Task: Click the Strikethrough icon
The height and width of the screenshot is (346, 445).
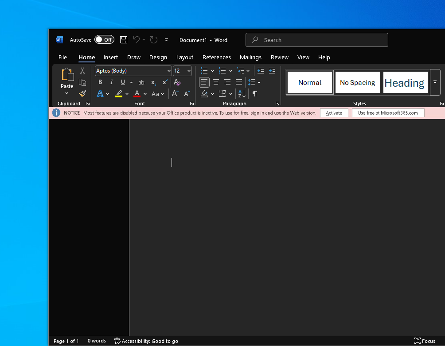Action: 141,82
